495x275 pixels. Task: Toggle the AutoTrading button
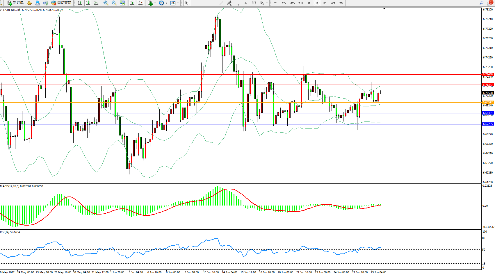61,3
